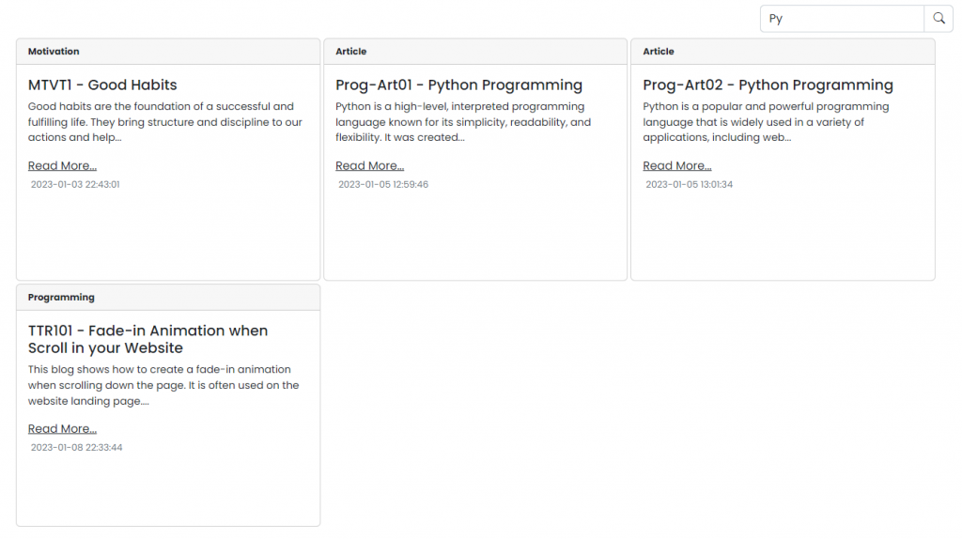The width and height of the screenshot is (962, 539).
Task: Open Read More link for Prog-Art01
Action: click(x=369, y=165)
